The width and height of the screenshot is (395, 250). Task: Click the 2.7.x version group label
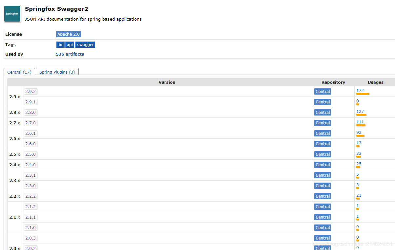coord(15,123)
